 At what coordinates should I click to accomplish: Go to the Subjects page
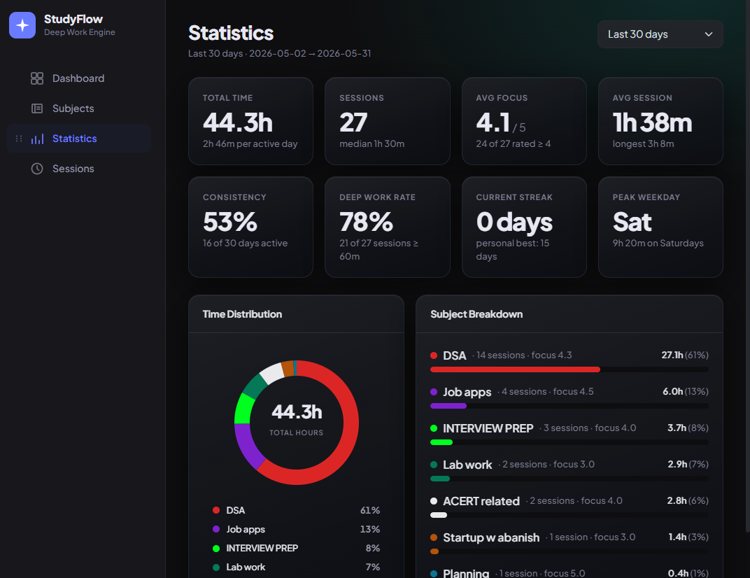[x=79, y=108]
